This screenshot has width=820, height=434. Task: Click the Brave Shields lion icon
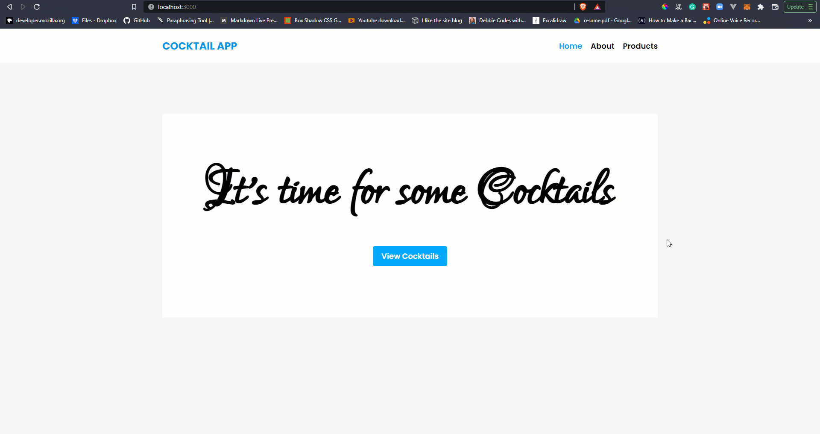(583, 7)
